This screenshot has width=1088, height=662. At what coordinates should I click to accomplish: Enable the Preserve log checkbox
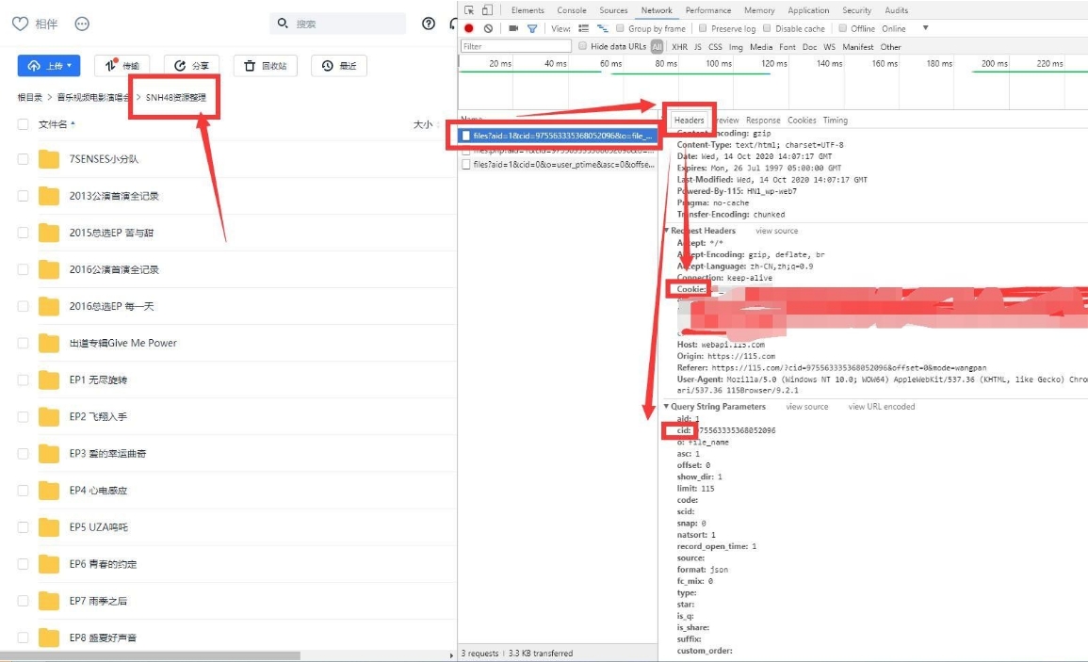[x=704, y=29]
